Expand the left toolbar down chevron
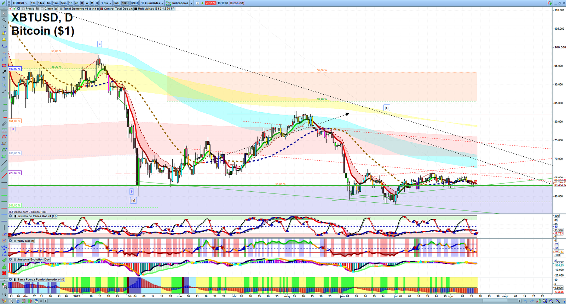Viewport: 566px width, 304px height. coord(4,280)
